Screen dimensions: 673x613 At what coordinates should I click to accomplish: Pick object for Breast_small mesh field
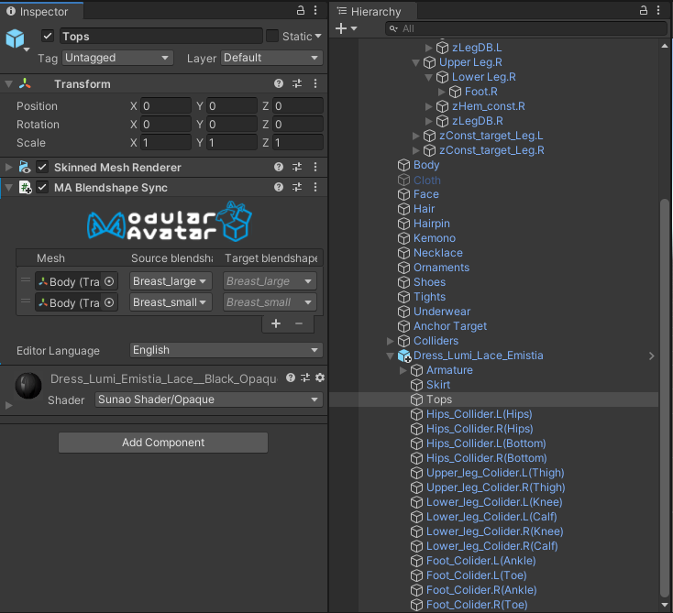pos(109,302)
